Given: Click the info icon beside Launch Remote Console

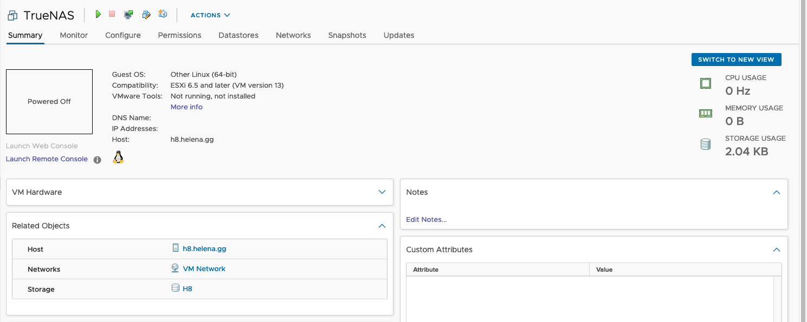Looking at the screenshot, I should point(98,160).
